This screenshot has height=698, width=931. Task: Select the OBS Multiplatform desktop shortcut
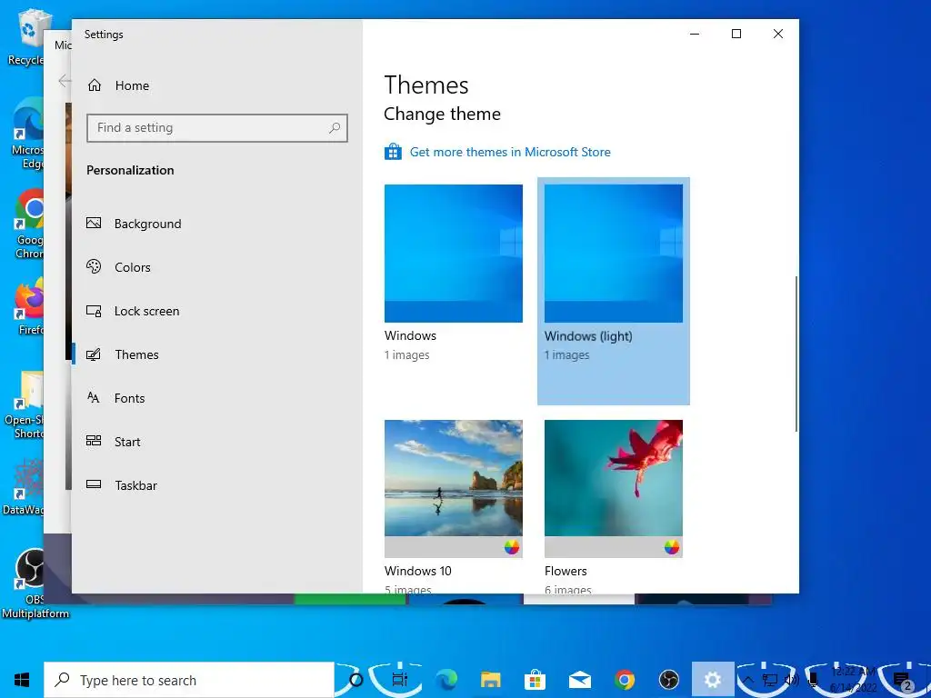coord(35,583)
